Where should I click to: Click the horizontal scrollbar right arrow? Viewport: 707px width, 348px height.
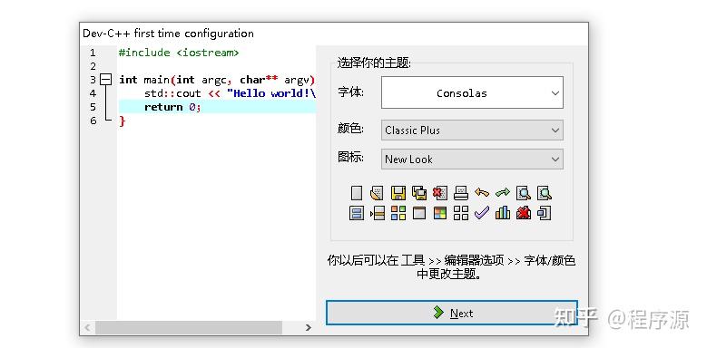coord(309,327)
